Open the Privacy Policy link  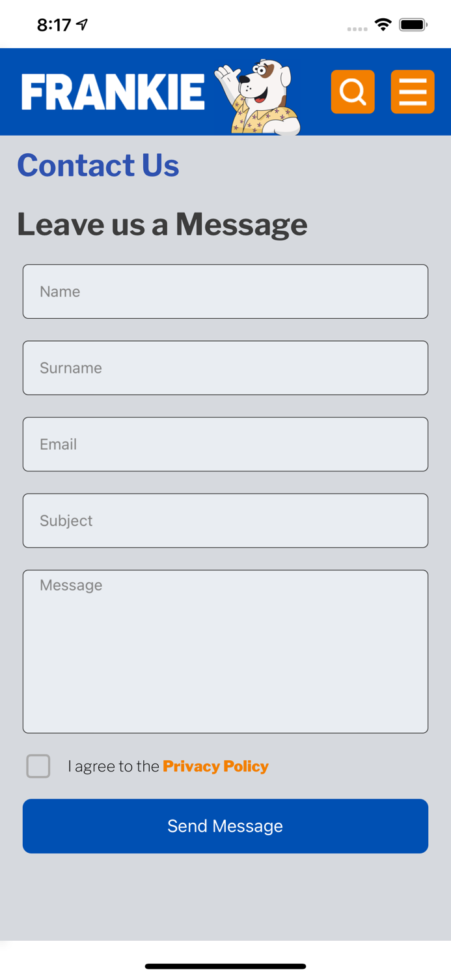click(215, 766)
